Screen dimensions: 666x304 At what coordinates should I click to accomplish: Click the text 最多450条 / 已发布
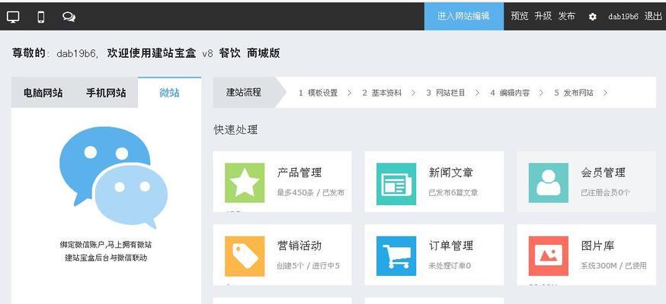(310, 192)
